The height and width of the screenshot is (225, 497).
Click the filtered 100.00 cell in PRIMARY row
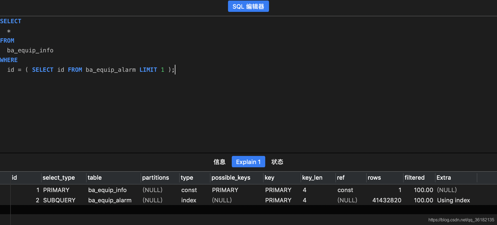pyautogui.click(x=423, y=190)
